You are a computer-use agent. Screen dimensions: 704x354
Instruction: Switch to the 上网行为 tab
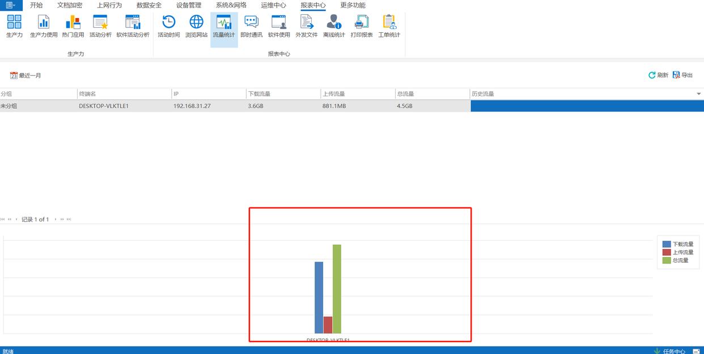click(109, 5)
